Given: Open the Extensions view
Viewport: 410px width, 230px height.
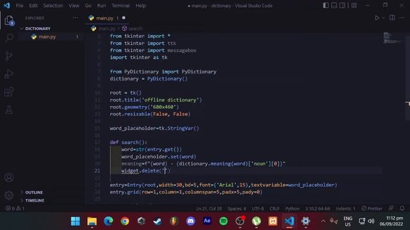Looking at the screenshot, I should click(9, 92).
